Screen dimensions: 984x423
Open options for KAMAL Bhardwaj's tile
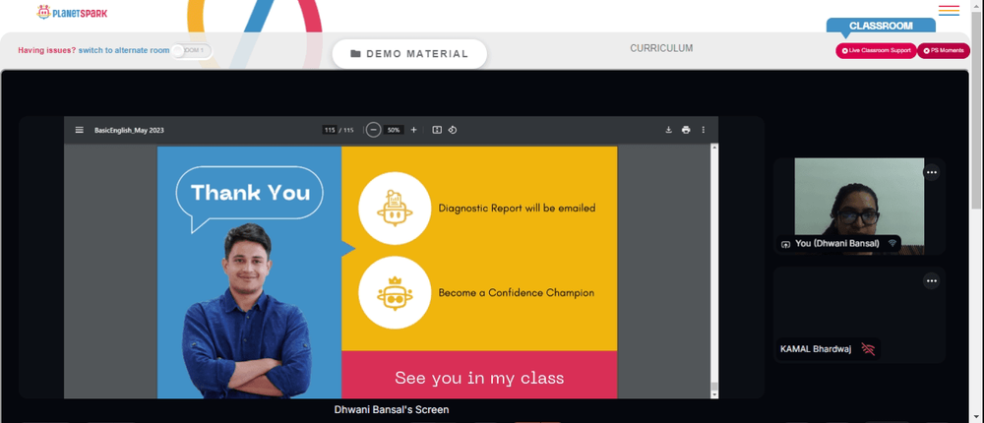tap(931, 281)
